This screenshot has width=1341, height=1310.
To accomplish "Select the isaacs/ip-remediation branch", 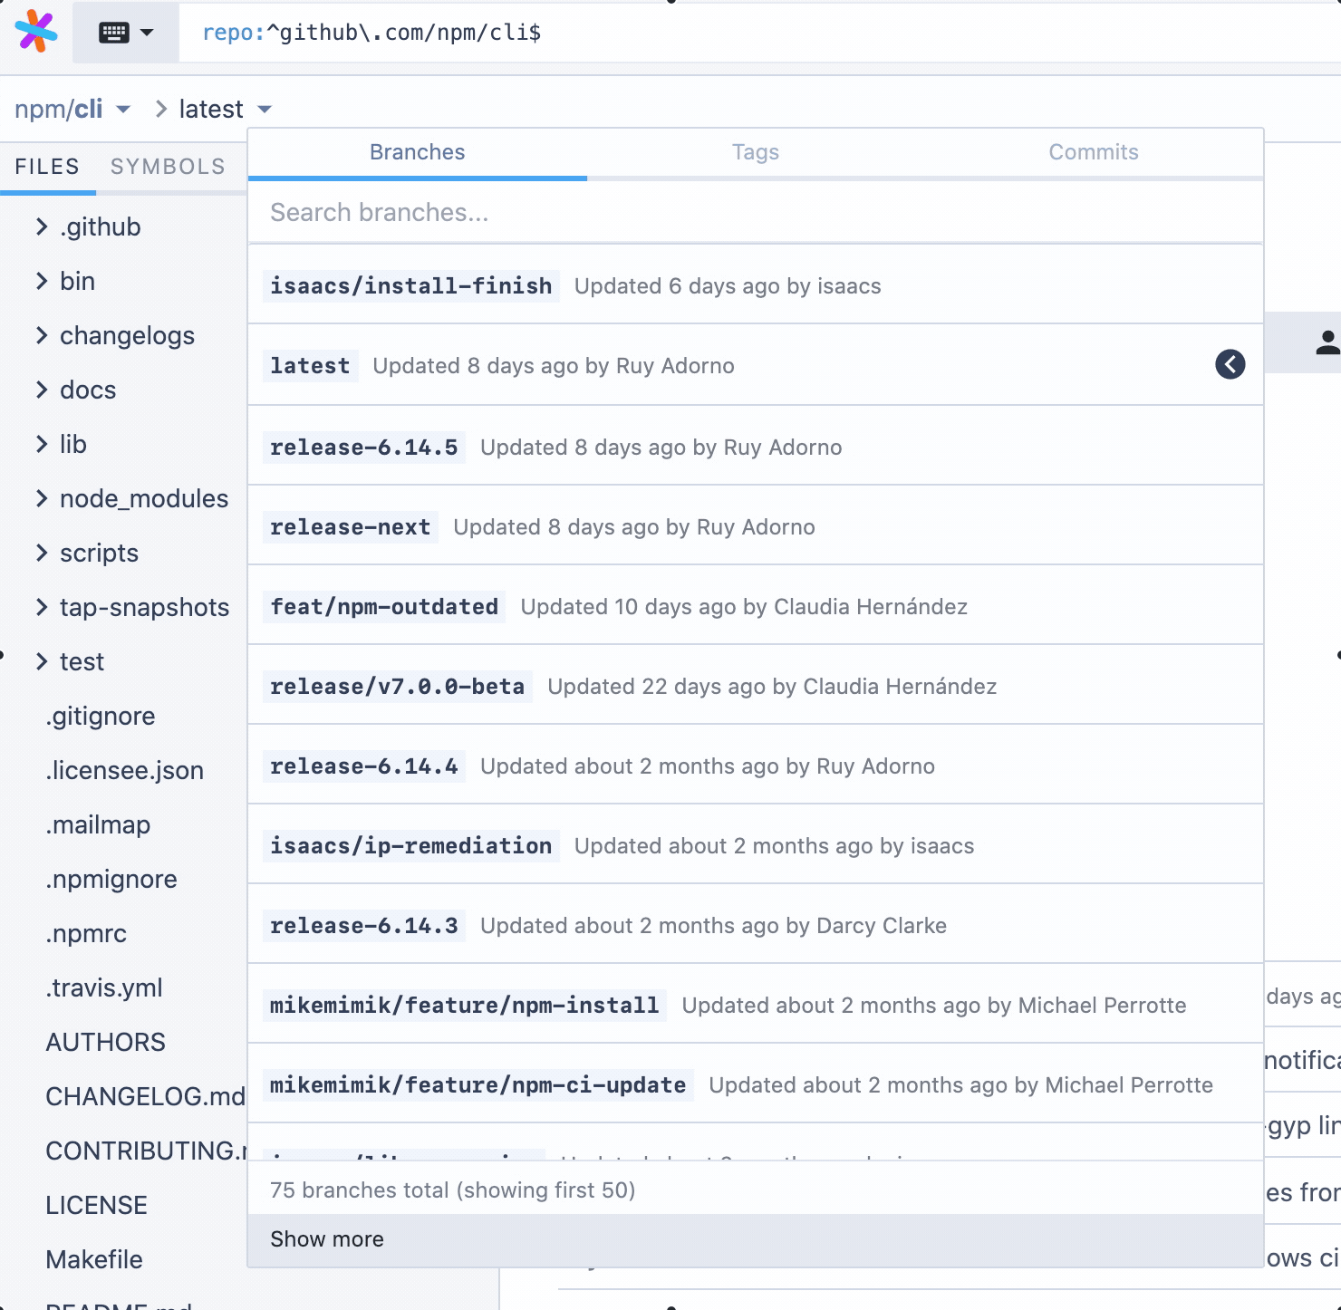I will (x=756, y=845).
